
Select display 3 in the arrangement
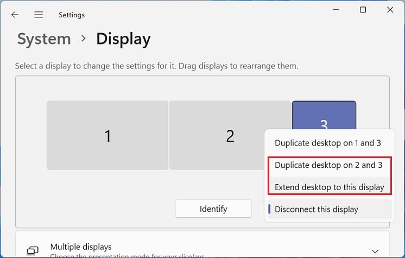tap(324, 115)
